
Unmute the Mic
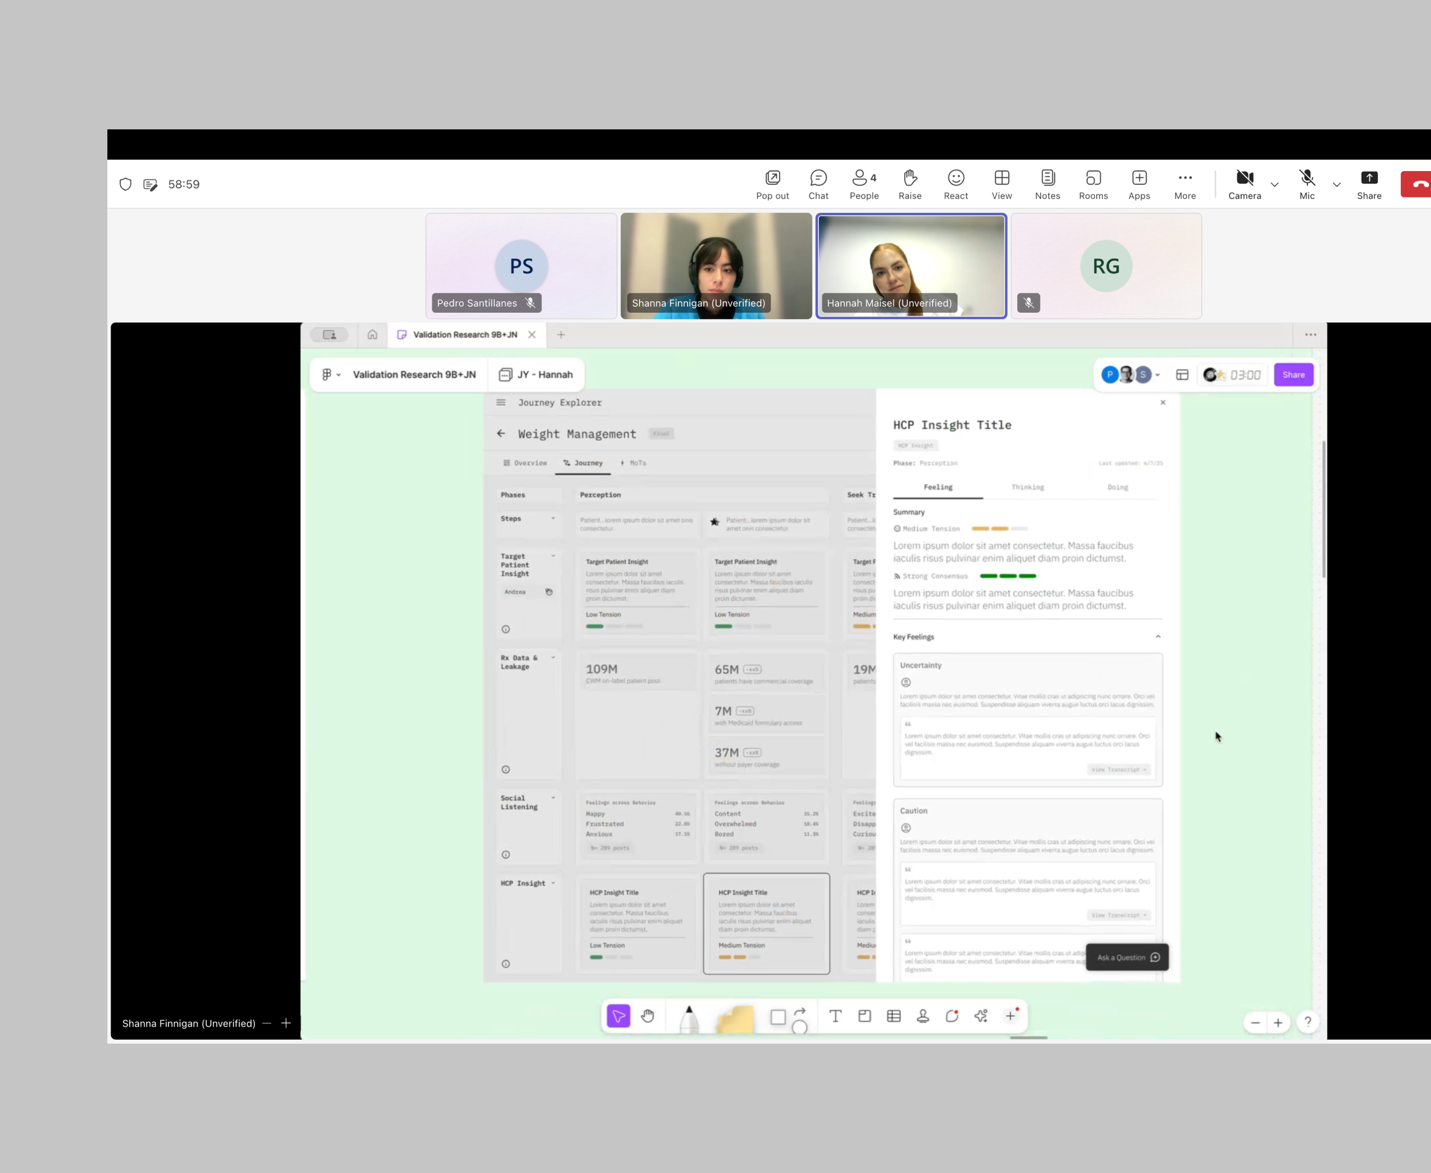click(1306, 184)
